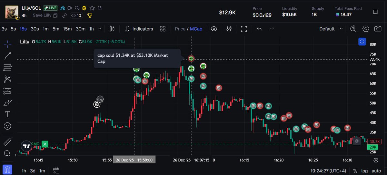Screen dimensions: 387x175
Task: Open the trophy leaderboard icon
Action: (90, 15)
